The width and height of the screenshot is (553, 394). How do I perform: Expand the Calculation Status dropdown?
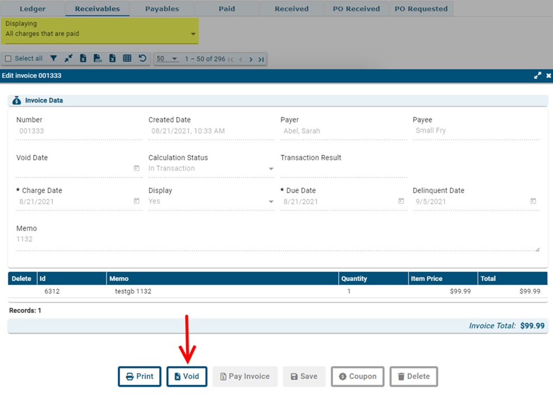271,169
